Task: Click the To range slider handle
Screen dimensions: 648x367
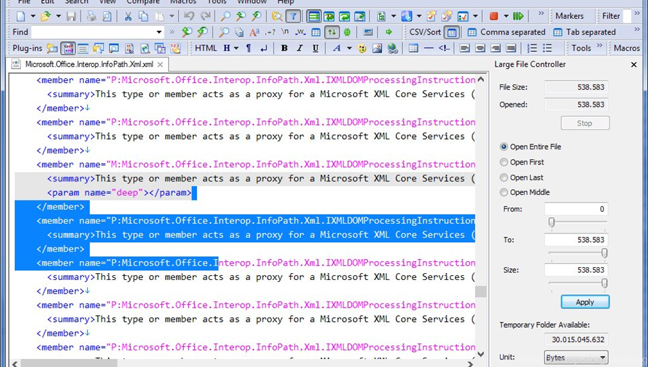Action: click(x=604, y=253)
